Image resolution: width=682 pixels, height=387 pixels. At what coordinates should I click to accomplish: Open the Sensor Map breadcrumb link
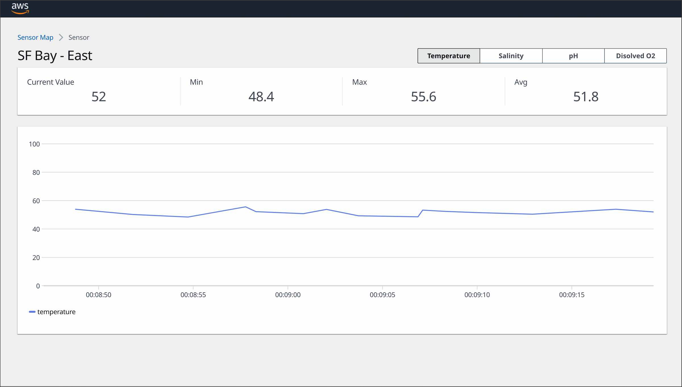click(x=35, y=37)
